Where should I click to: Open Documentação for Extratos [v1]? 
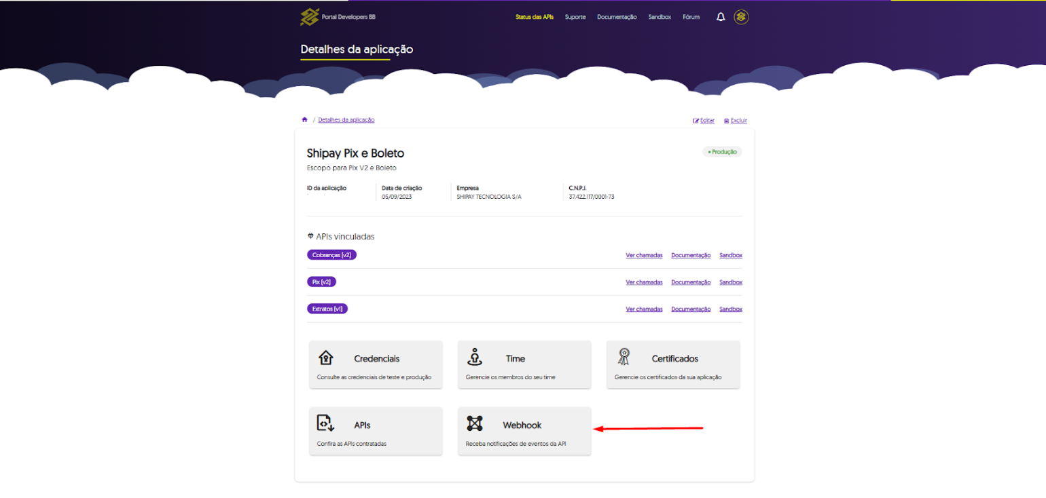[691, 309]
